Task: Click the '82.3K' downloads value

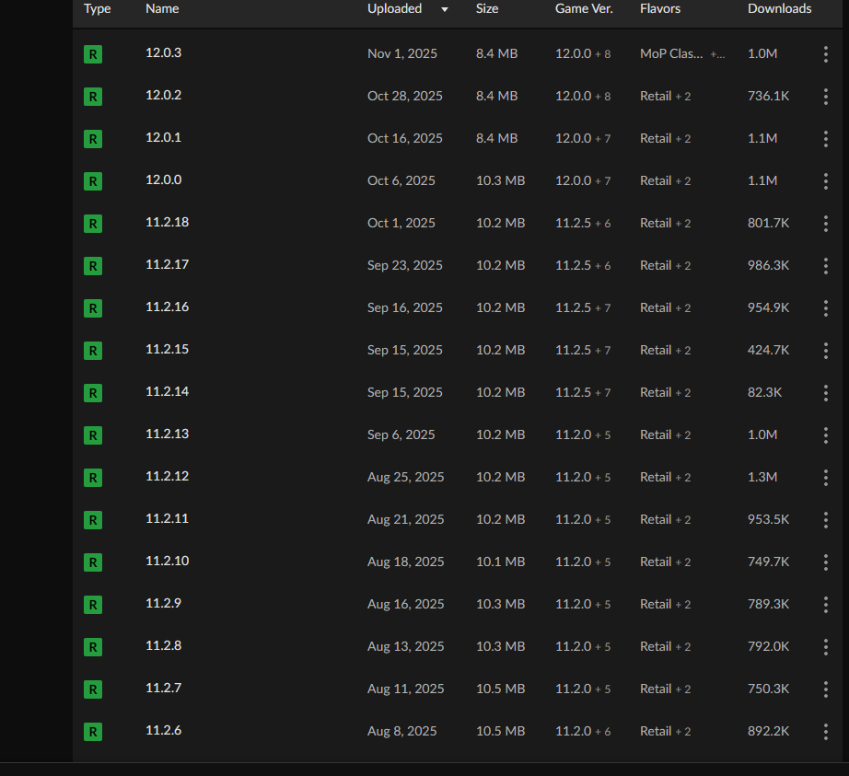Action: pyautogui.click(x=764, y=393)
